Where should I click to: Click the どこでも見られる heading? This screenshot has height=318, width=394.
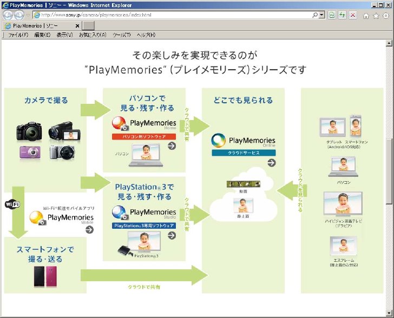coord(243,100)
